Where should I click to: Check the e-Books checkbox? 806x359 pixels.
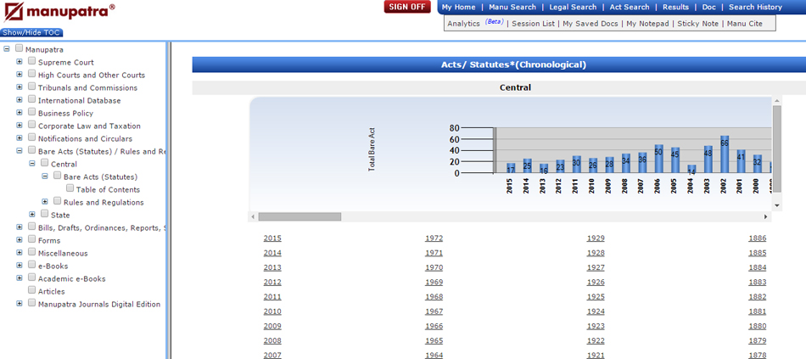(32, 265)
